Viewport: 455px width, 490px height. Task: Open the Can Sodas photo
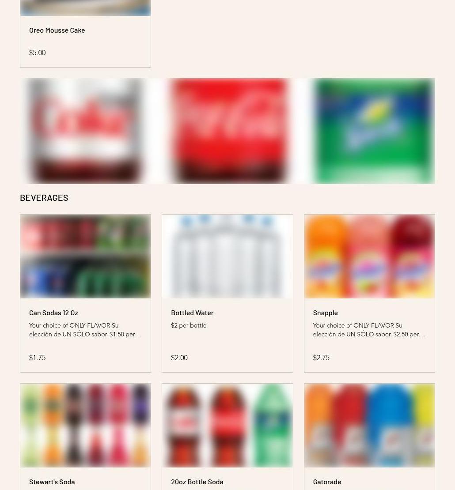pyautogui.click(x=85, y=256)
